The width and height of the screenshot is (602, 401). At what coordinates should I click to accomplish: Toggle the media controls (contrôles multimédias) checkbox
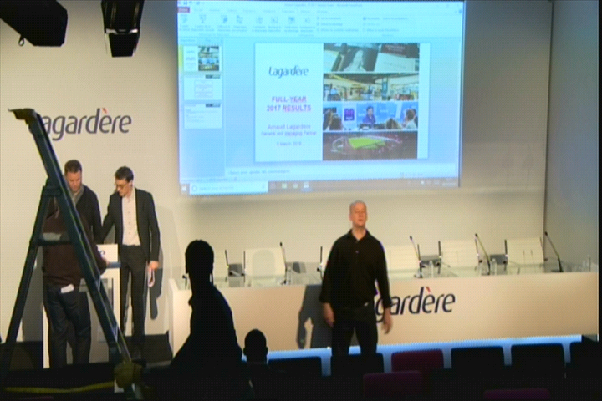318,30
